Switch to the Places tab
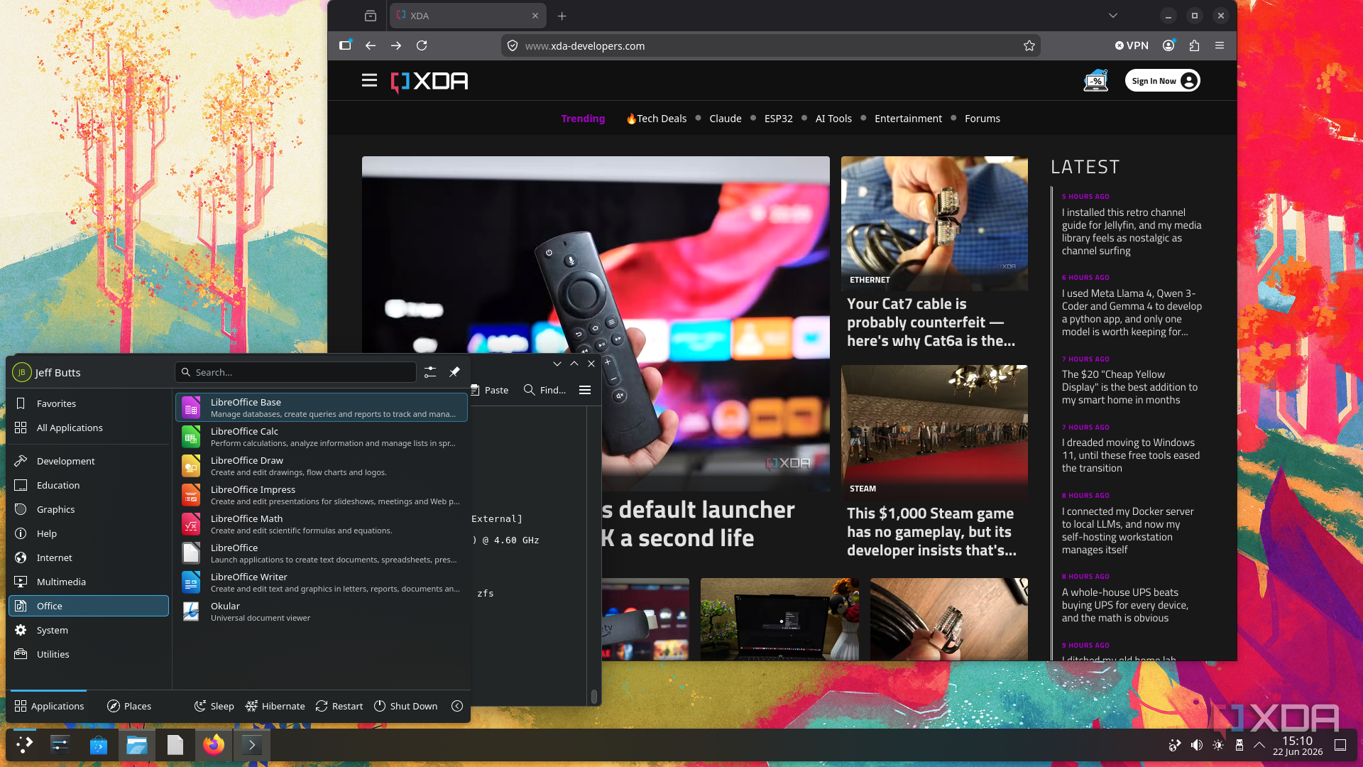 129,706
